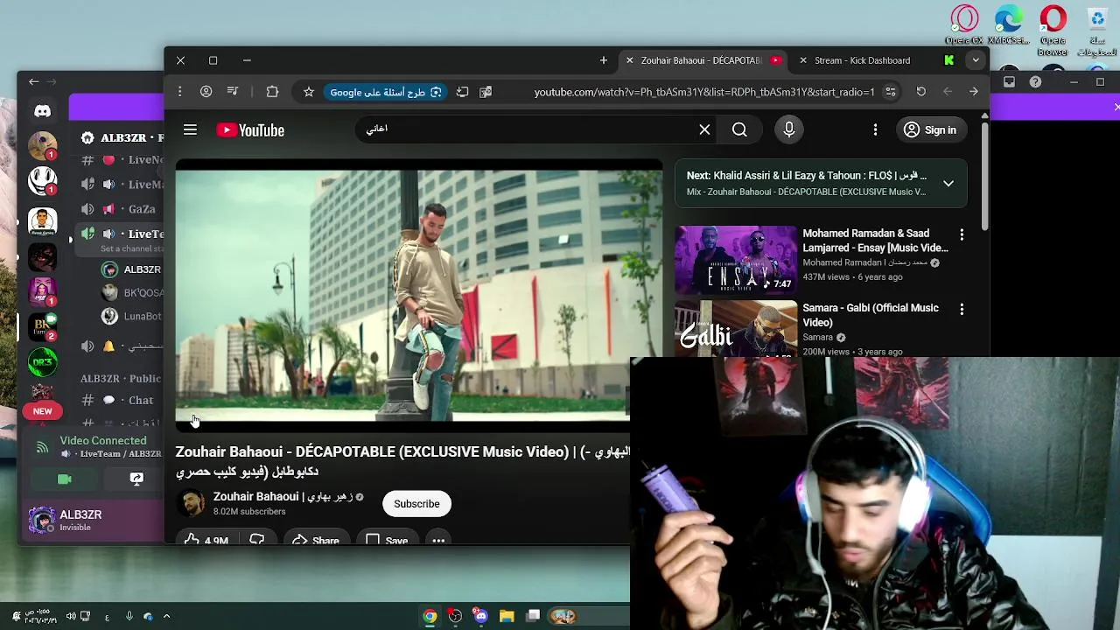The height and width of the screenshot is (630, 1120).
Task: Show hidden system tray icons chevron
Action: (166, 616)
